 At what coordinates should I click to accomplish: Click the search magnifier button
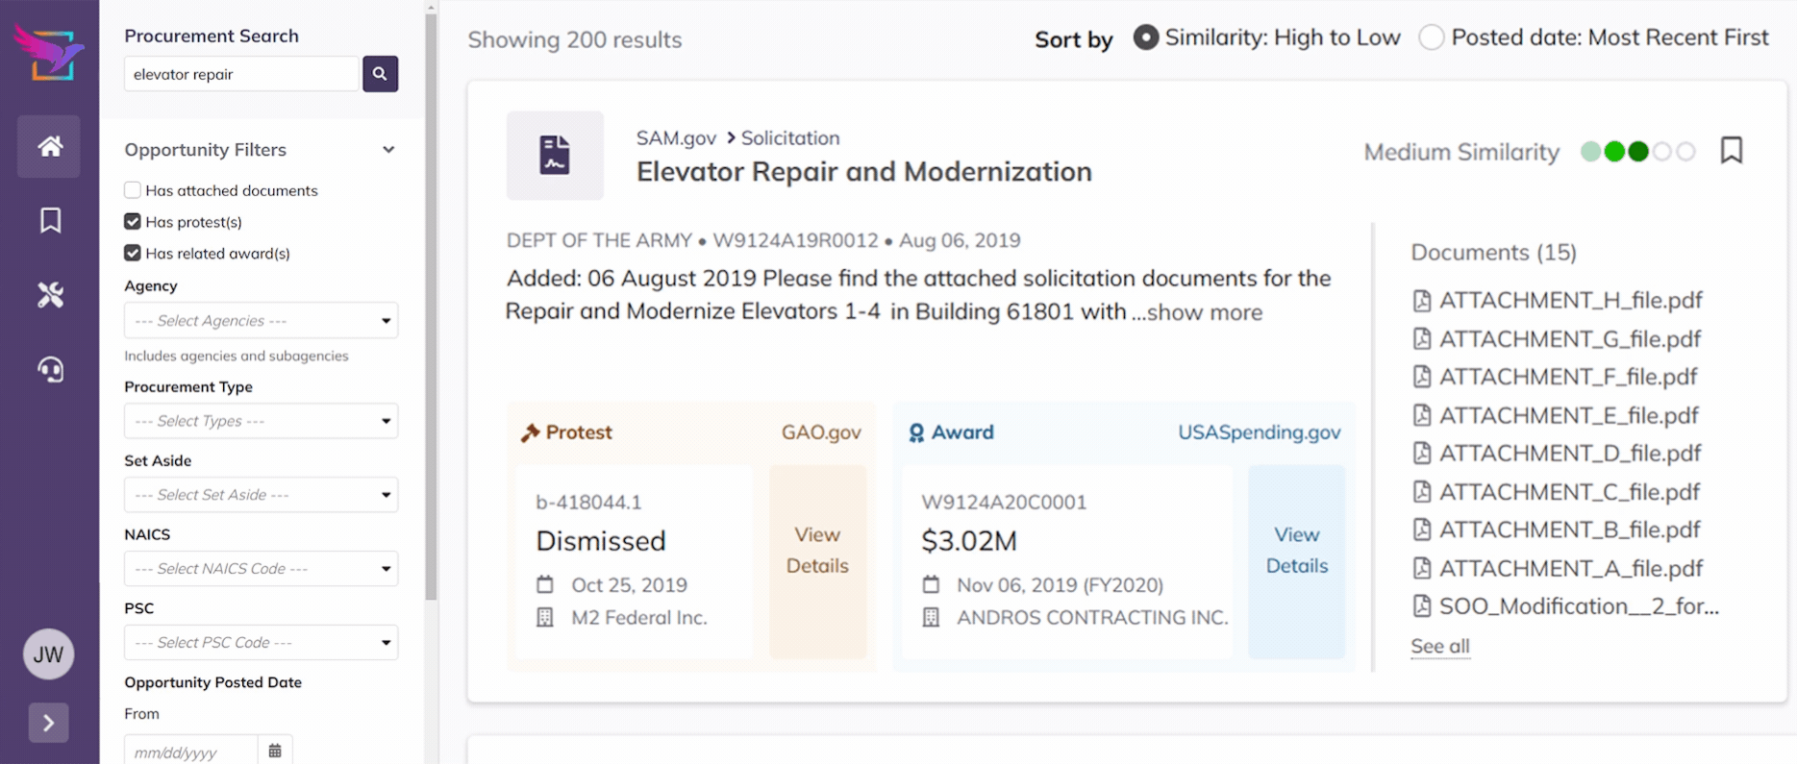click(380, 74)
